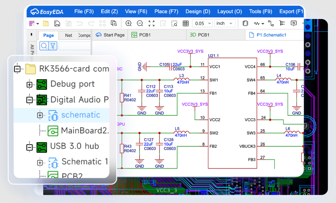Click the zoom in magnifier icon
Screen dimensions: 336x203
point(128,23)
